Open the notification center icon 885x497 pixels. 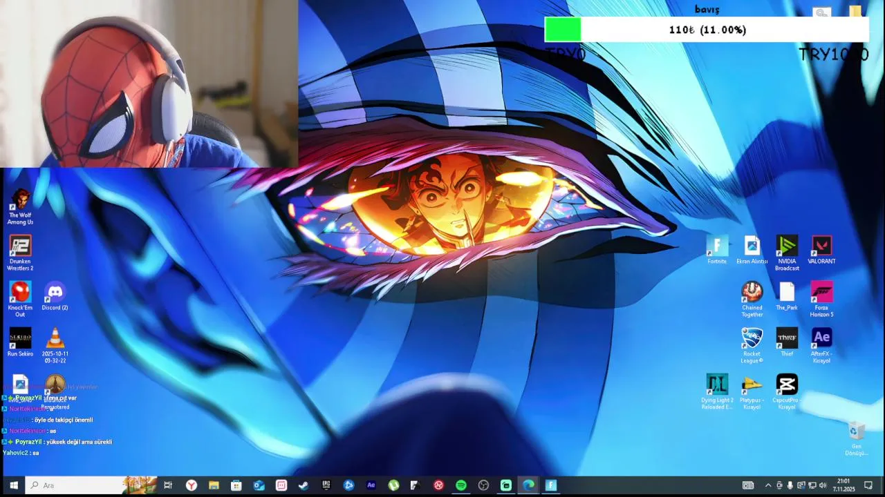(868, 485)
